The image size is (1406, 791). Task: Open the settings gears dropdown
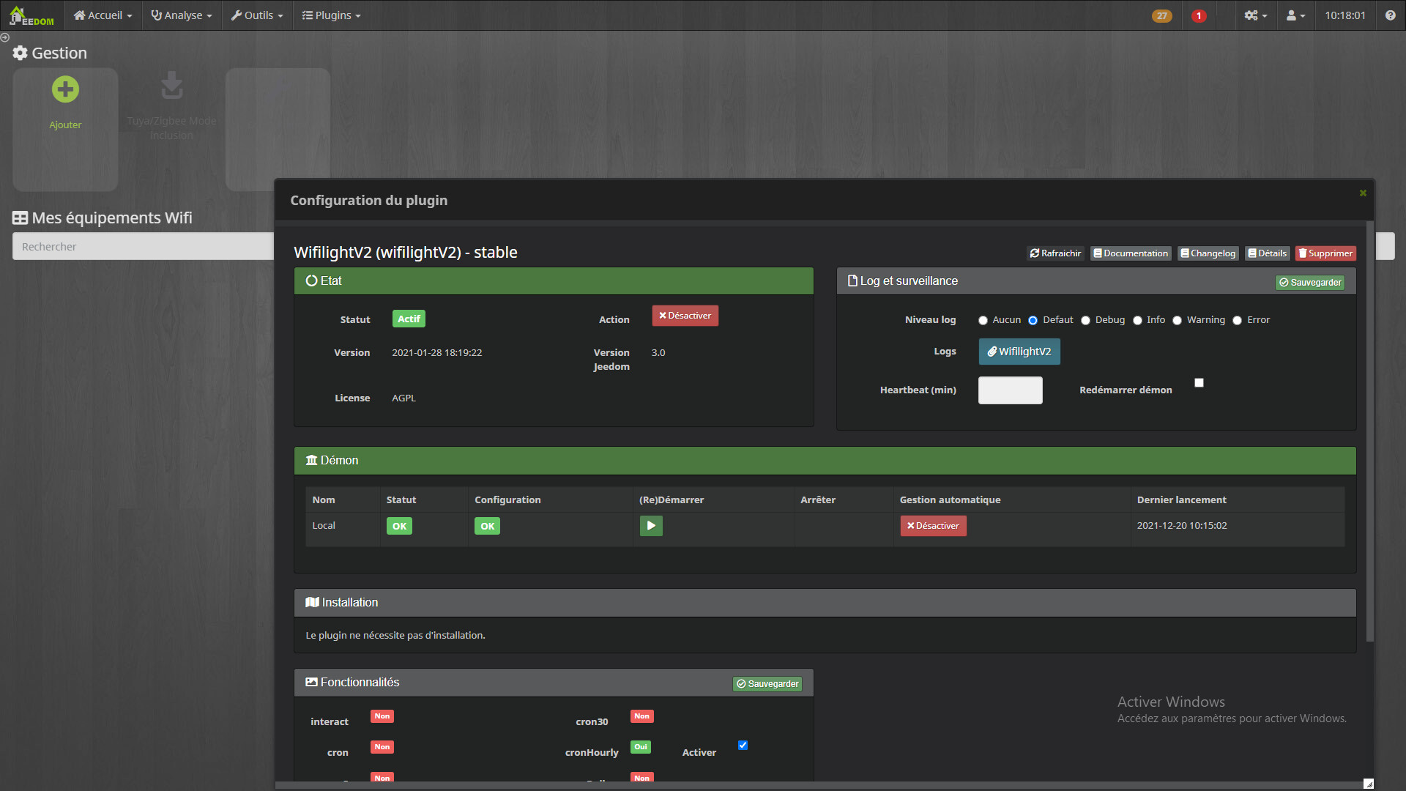pyautogui.click(x=1255, y=15)
